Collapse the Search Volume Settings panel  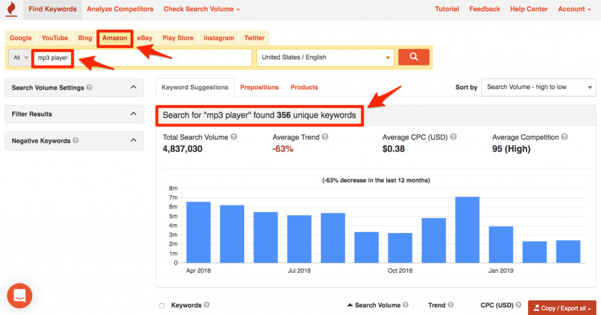coord(133,87)
